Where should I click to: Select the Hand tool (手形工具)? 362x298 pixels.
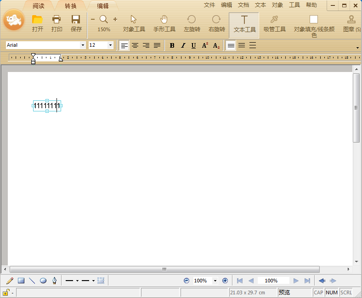tap(164, 20)
